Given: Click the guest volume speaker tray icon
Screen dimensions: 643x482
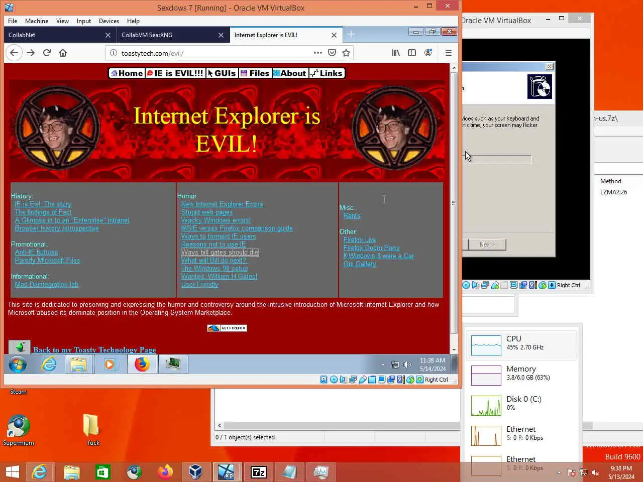Looking at the screenshot, I should tap(407, 365).
